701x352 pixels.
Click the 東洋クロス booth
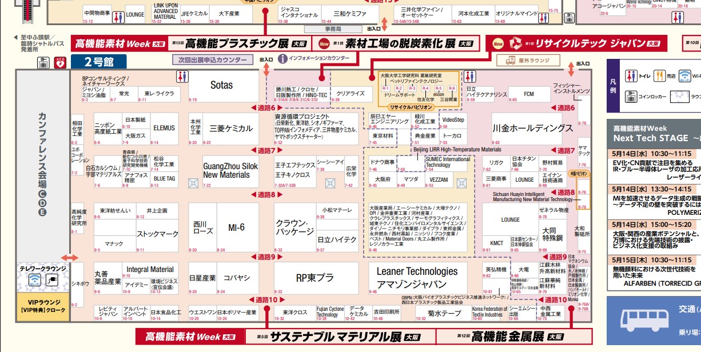point(294,313)
